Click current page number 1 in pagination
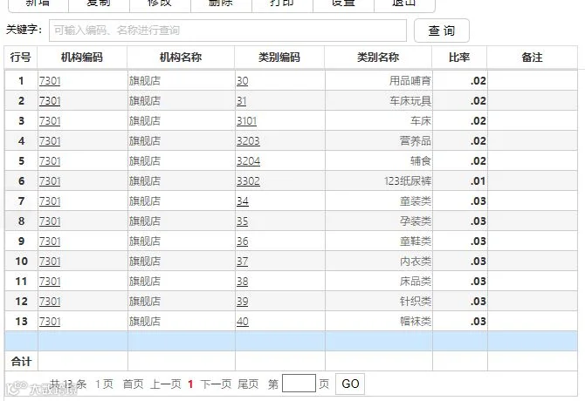 coord(190,384)
